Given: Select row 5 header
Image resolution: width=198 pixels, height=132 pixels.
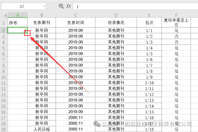Looking at the screenshot, I should coord(4,48).
